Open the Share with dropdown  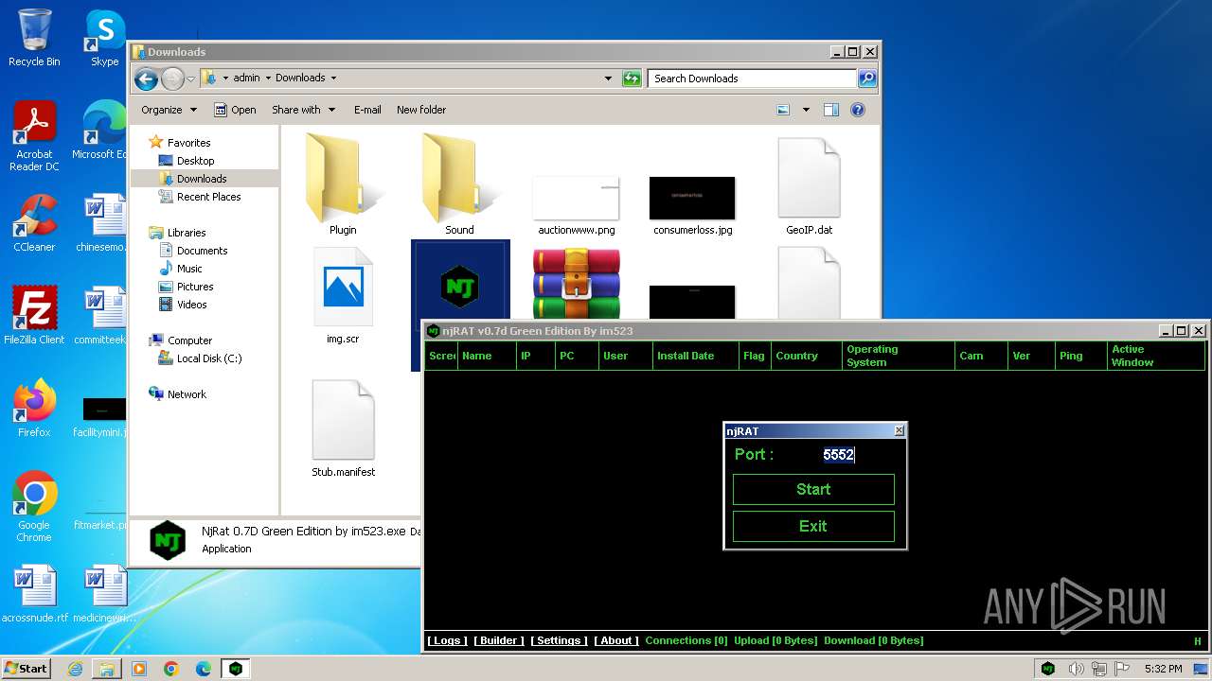(x=303, y=110)
